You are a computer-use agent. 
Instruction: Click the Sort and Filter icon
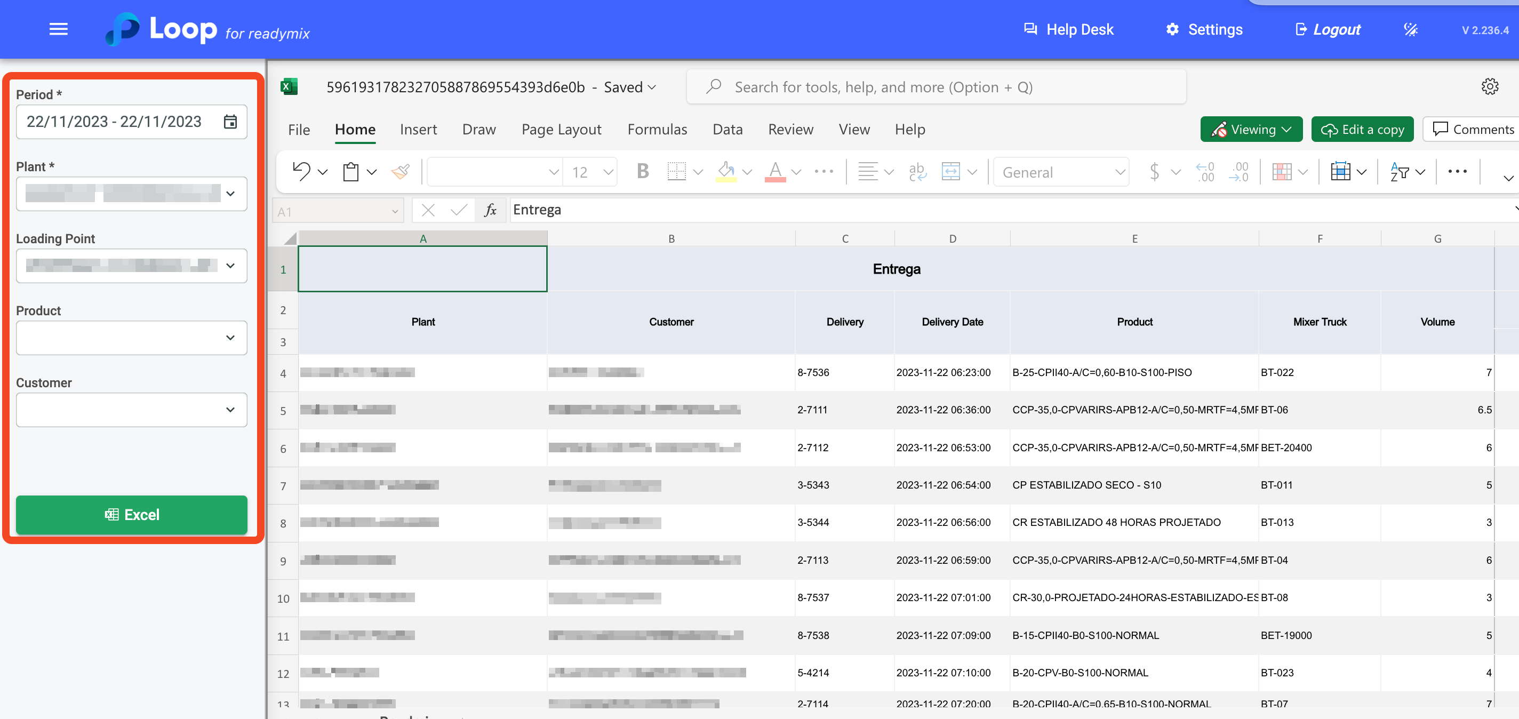(x=1400, y=172)
